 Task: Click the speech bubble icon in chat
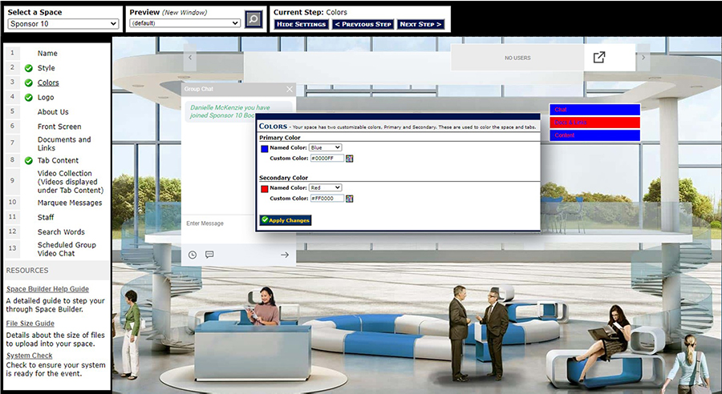pos(209,255)
